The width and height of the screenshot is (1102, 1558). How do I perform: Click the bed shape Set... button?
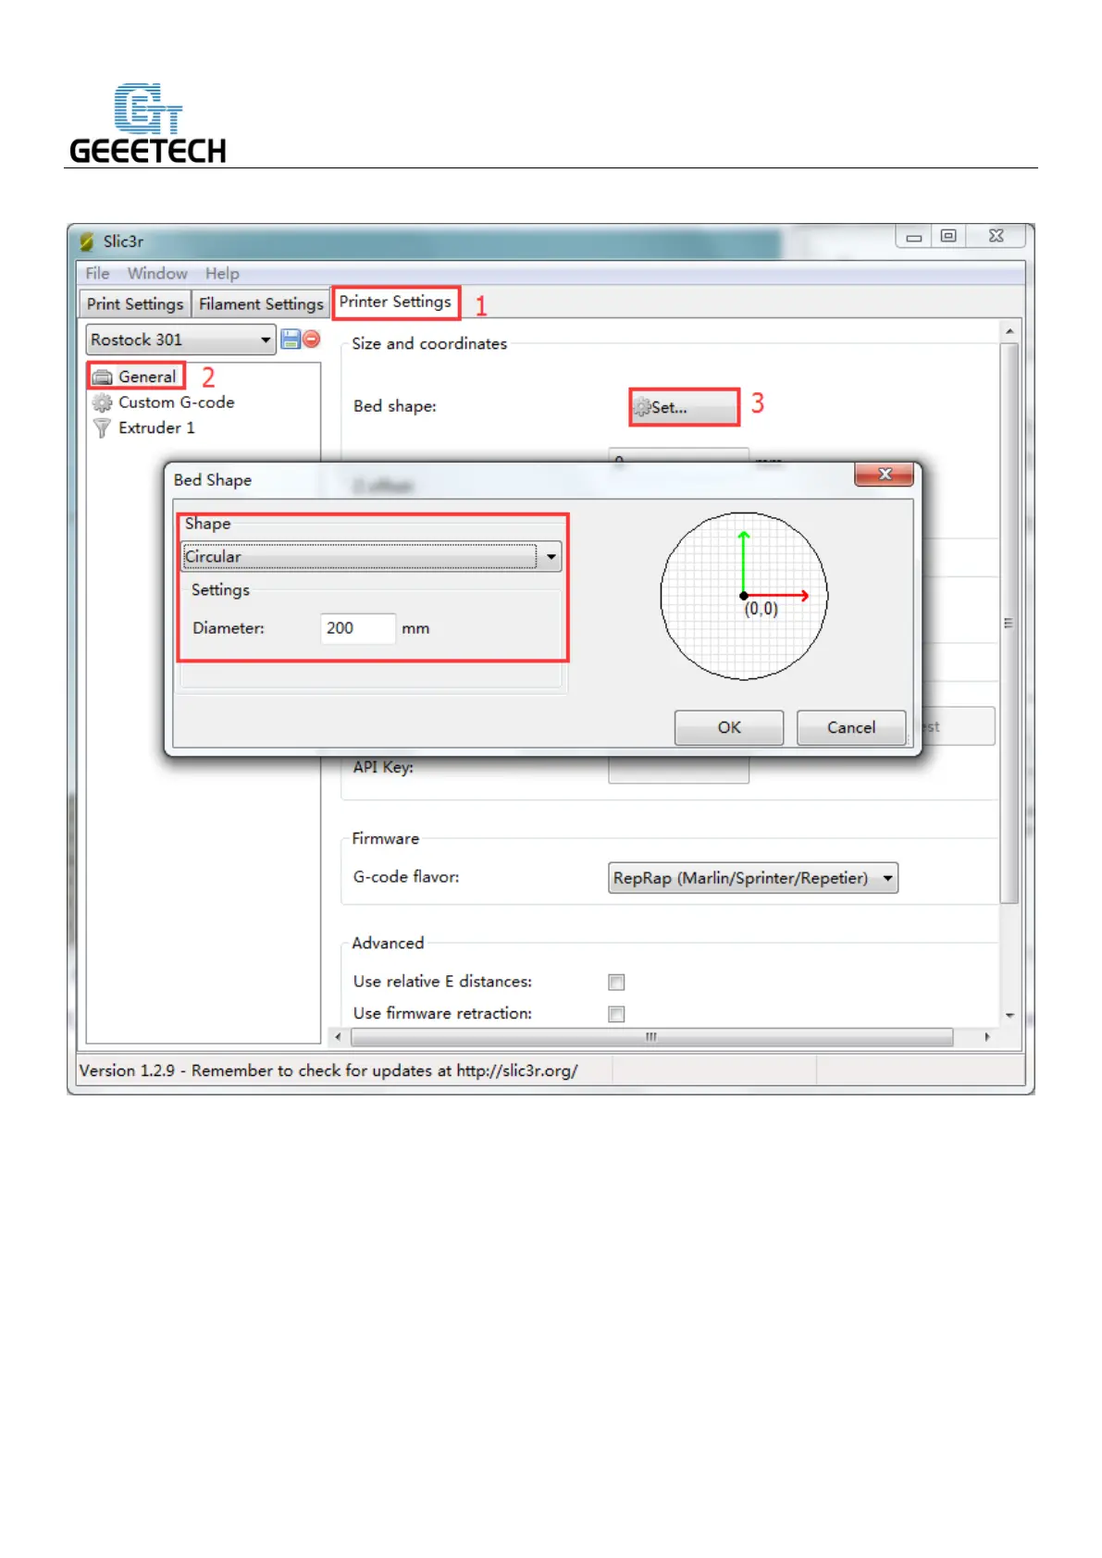684,407
